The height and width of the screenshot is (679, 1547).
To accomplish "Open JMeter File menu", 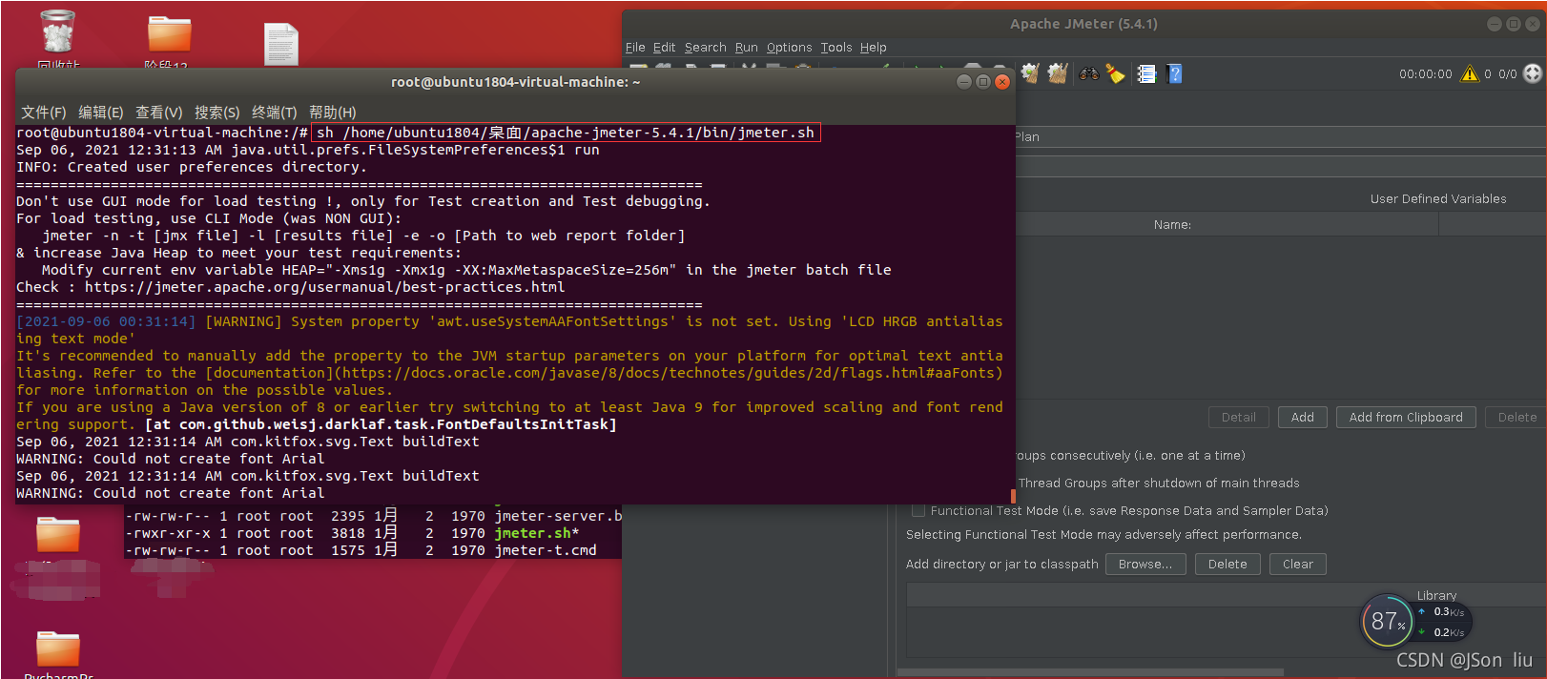I will pos(635,47).
